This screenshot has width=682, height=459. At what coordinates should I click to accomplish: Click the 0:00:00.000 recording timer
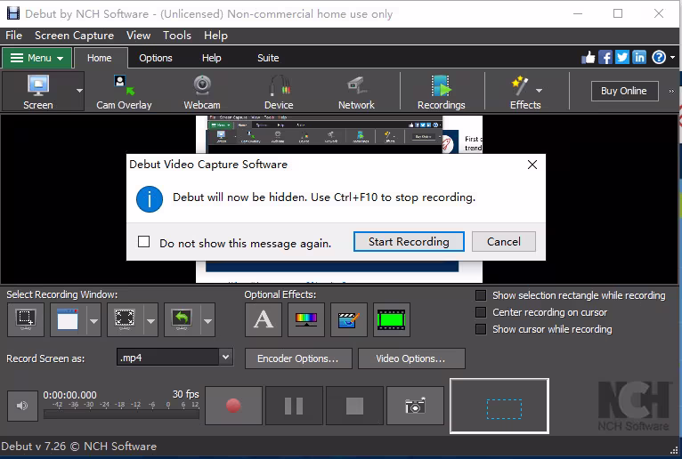tap(69, 395)
